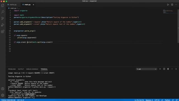This screenshot has height=101, width=179.
Task: Click on 'import argparse' code line
Action: 20,11
